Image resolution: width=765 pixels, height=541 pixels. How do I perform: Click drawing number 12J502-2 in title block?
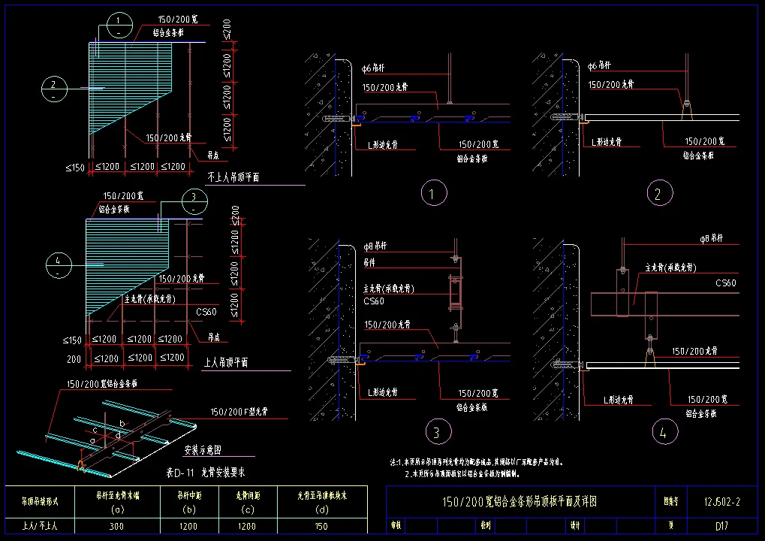(723, 501)
